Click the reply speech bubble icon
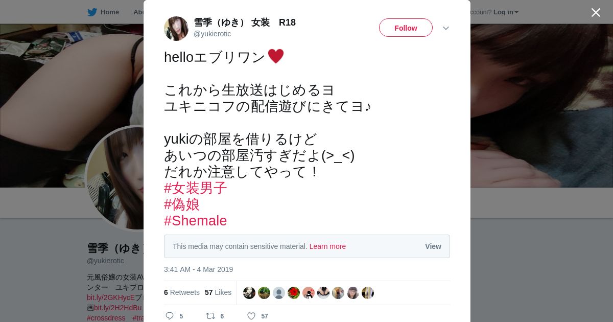613x322 pixels. pyautogui.click(x=170, y=316)
